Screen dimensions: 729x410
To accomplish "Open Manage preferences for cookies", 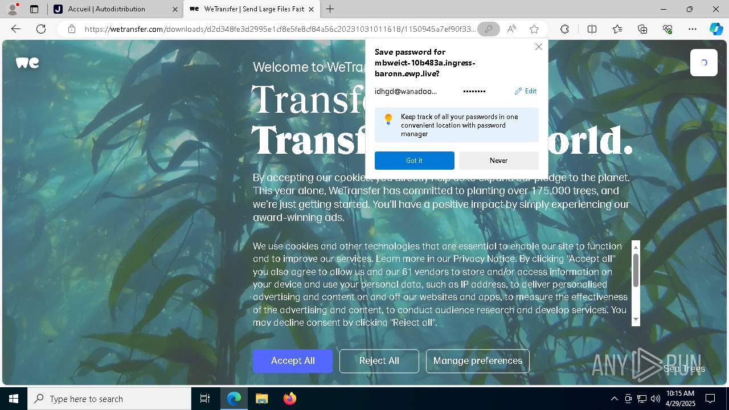I will point(478,361).
